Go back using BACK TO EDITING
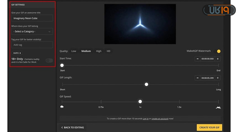The image size is (238, 132). 72,128
